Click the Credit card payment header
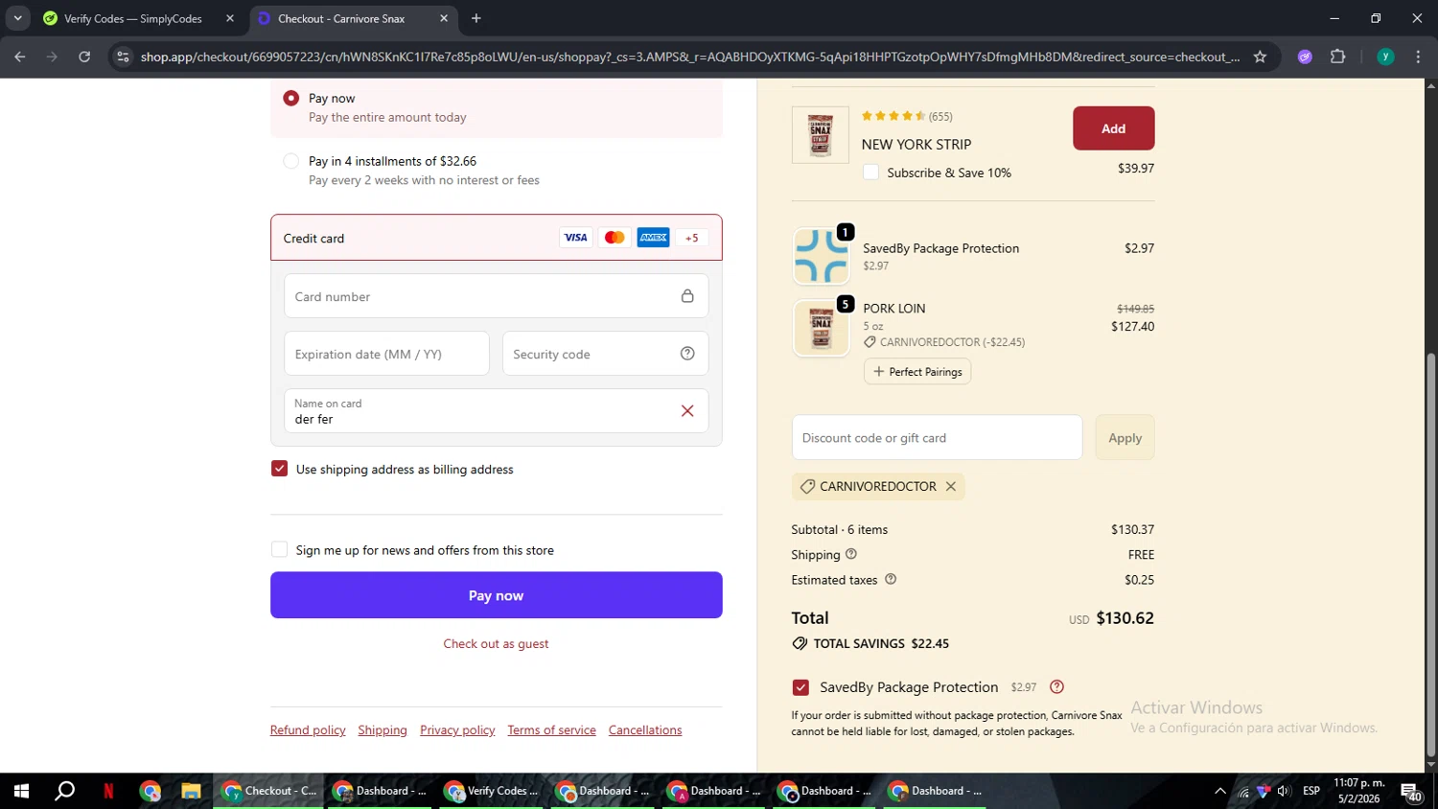This screenshot has height=809, width=1438. [496, 238]
